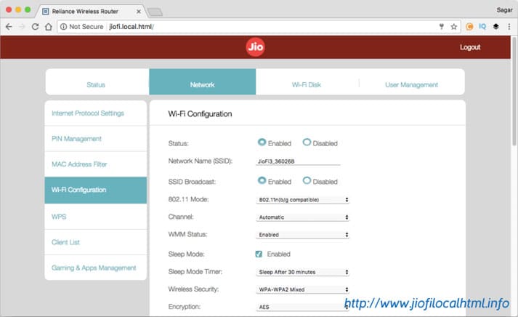Click the key icon in address bar

point(442,27)
